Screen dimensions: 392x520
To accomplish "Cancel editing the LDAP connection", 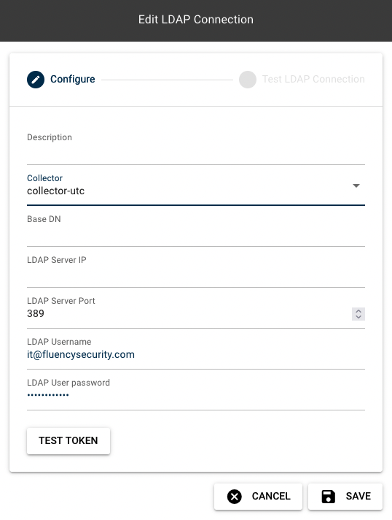I will (x=258, y=497).
